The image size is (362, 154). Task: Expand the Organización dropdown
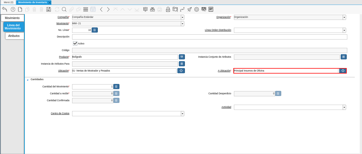[344, 17]
